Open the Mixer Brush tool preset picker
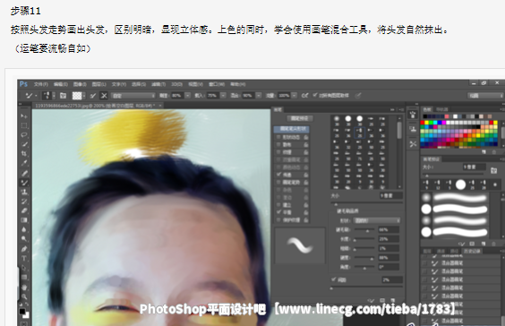This screenshot has height=326, width=505. [31, 96]
